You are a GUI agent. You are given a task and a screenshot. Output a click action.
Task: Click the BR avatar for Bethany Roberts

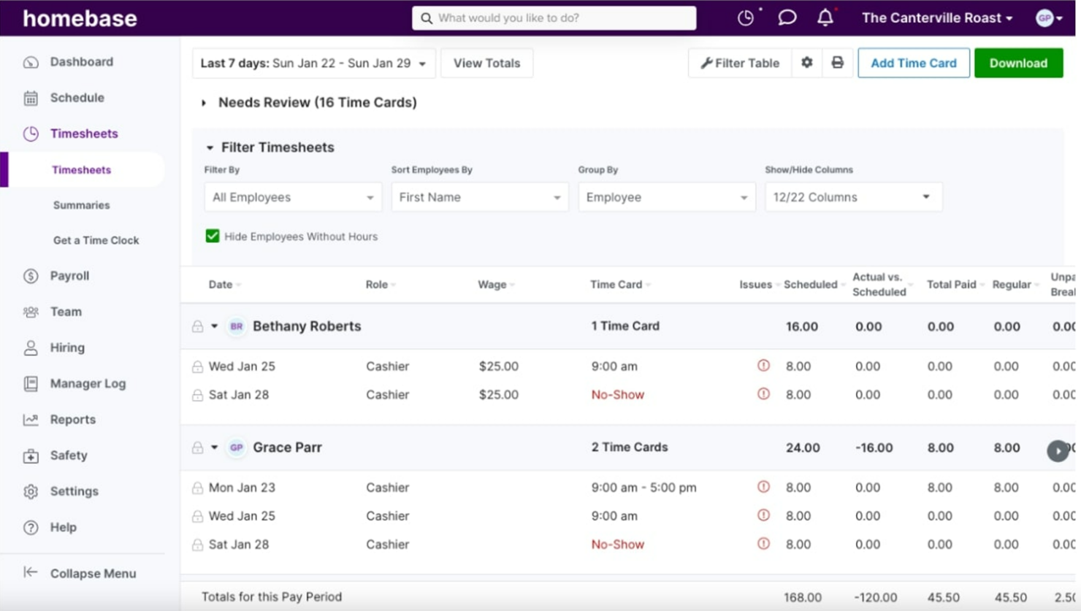pos(236,326)
